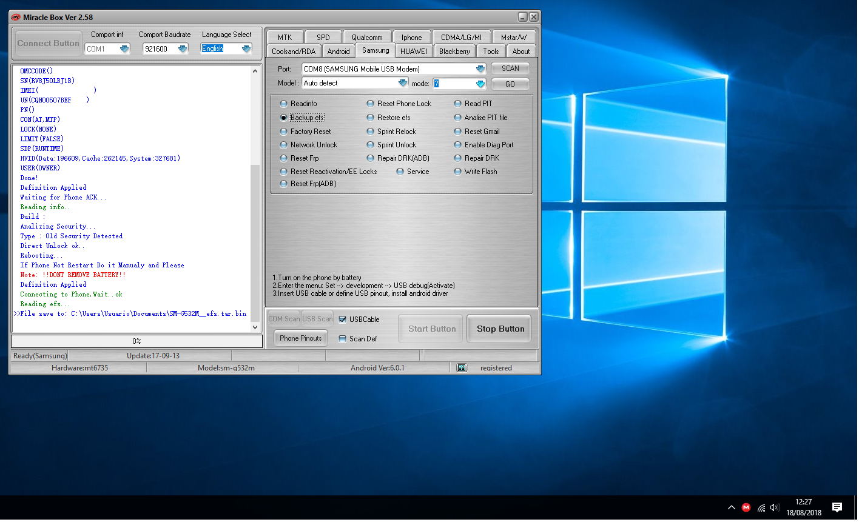
Task: Choose the Reset Gmail option
Action: 477,132
